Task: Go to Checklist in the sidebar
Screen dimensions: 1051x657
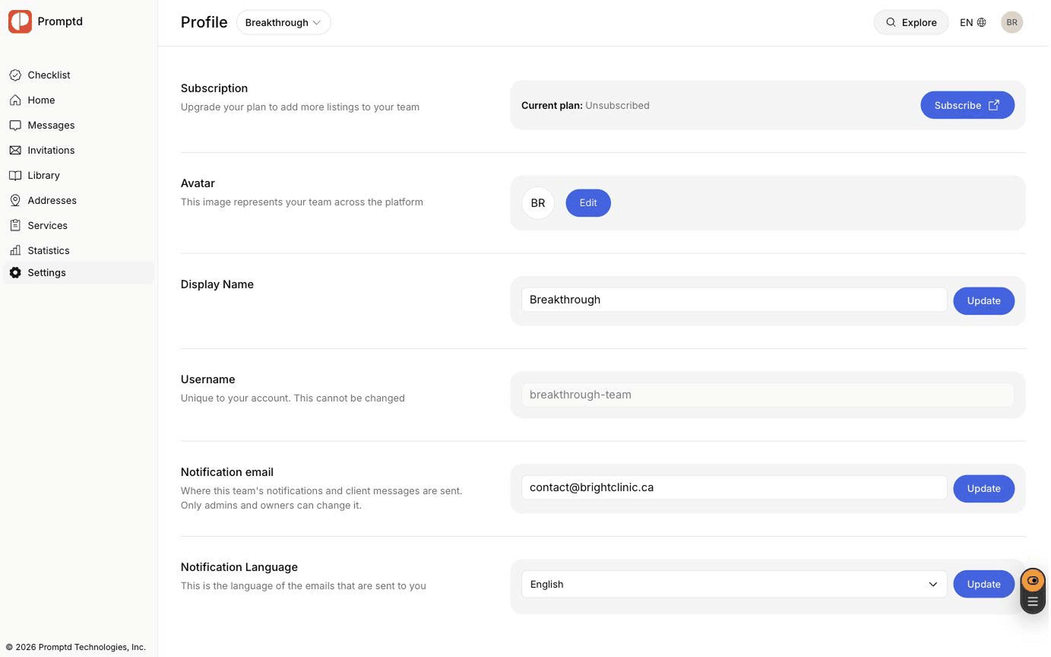Action: (x=79, y=75)
